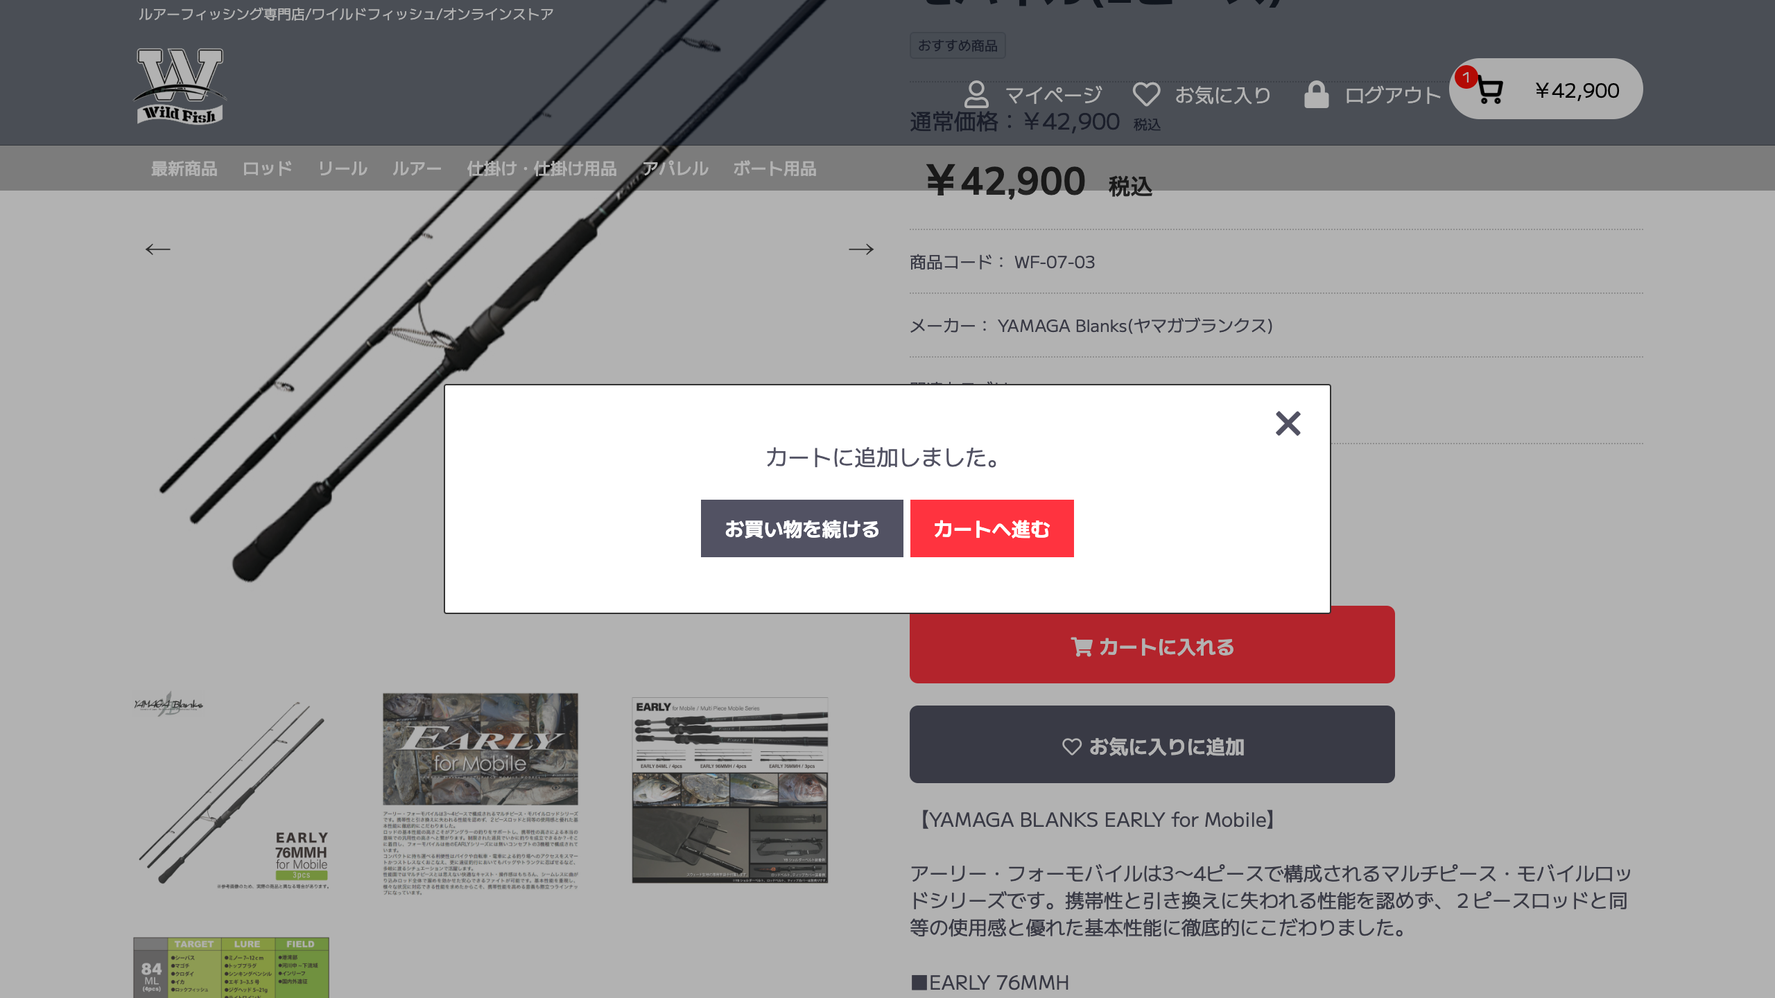This screenshot has width=1775, height=998.
Task: Open お気に入り via the heart icon
Action: point(1148,92)
